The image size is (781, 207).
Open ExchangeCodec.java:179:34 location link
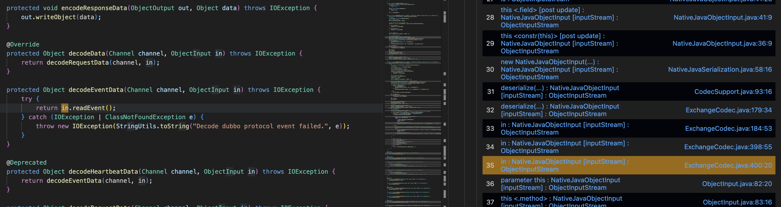coord(729,110)
